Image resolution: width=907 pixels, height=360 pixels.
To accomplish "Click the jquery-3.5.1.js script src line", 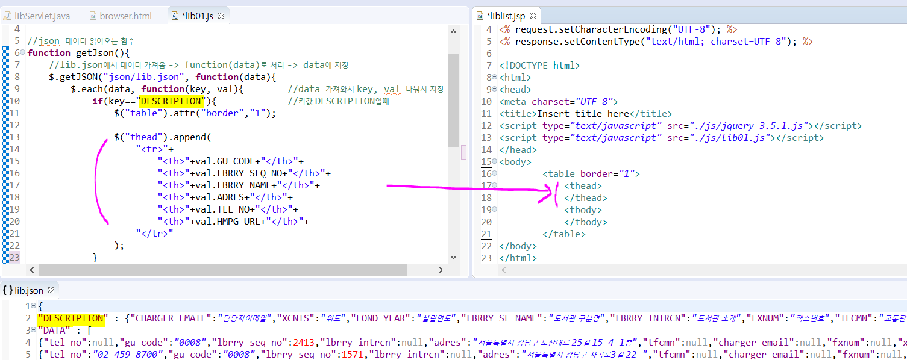I will point(680,125).
